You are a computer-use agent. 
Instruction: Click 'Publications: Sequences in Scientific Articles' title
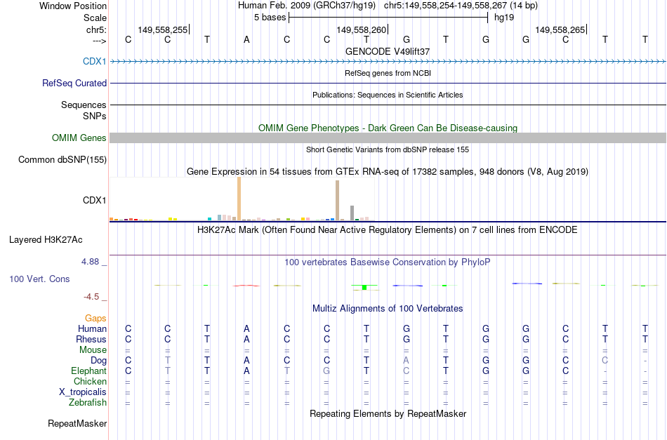(388, 95)
